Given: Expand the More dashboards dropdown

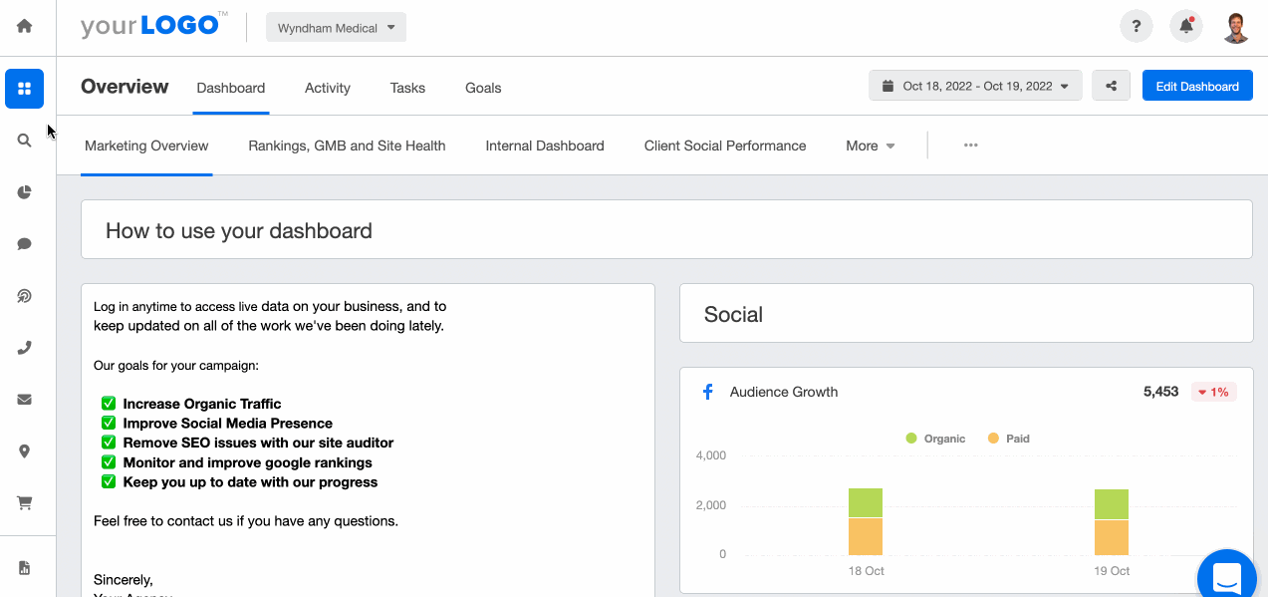Looking at the screenshot, I should (870, 146).
